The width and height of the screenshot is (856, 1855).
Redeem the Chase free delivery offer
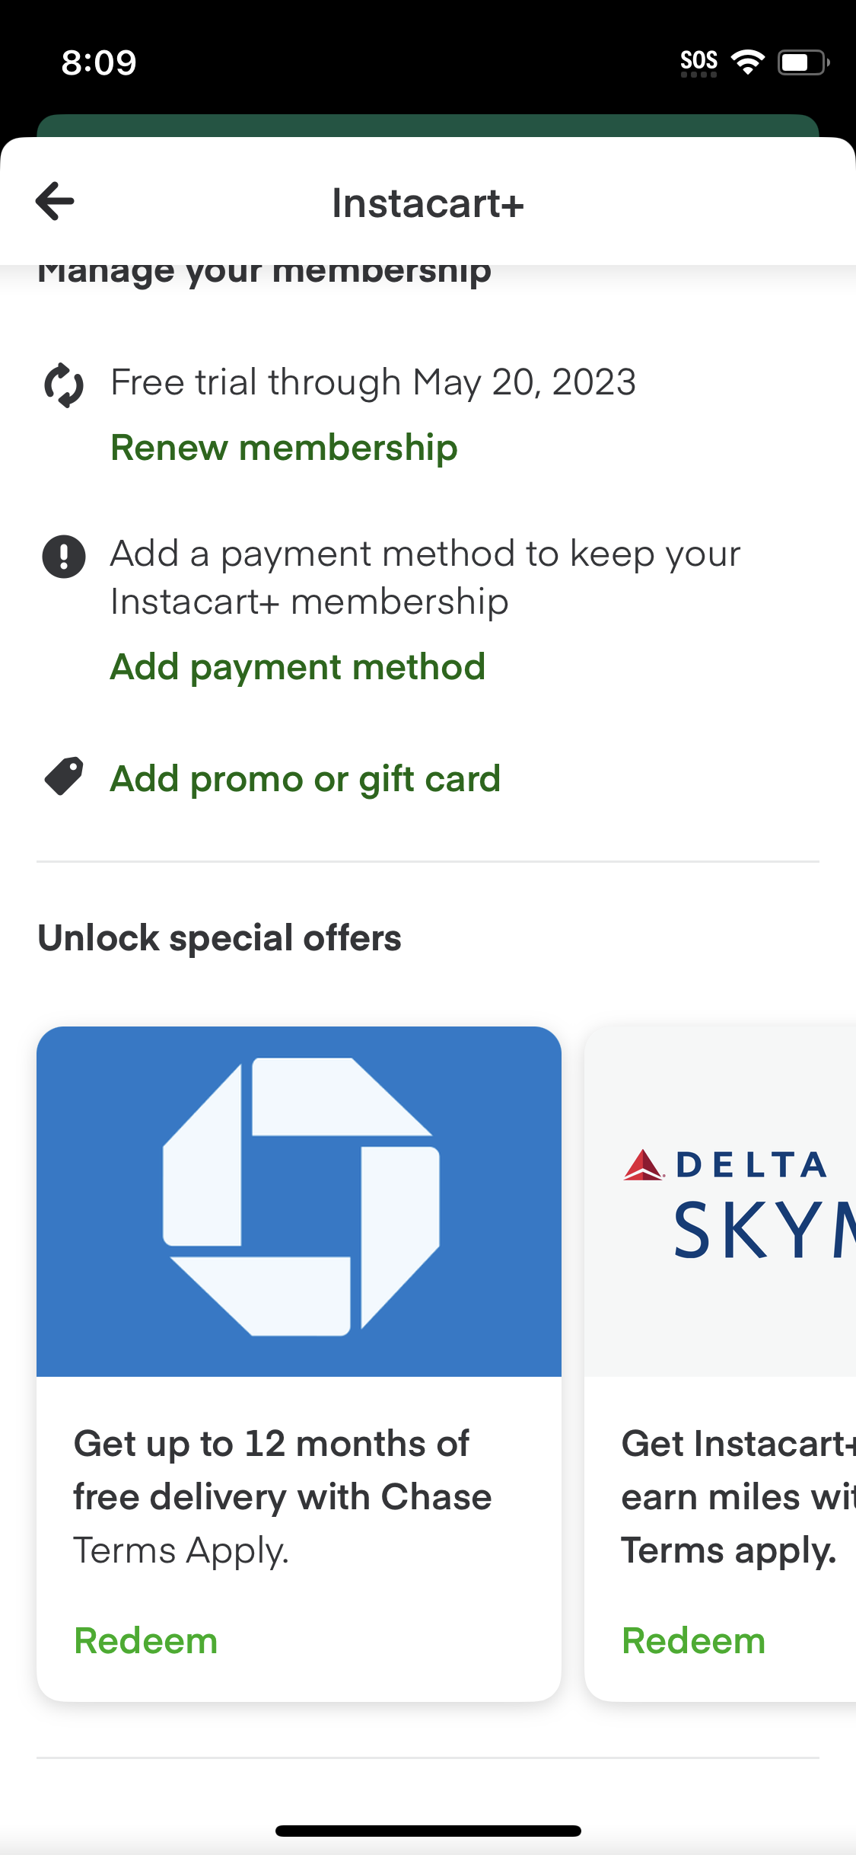(x=146, y=1640)
